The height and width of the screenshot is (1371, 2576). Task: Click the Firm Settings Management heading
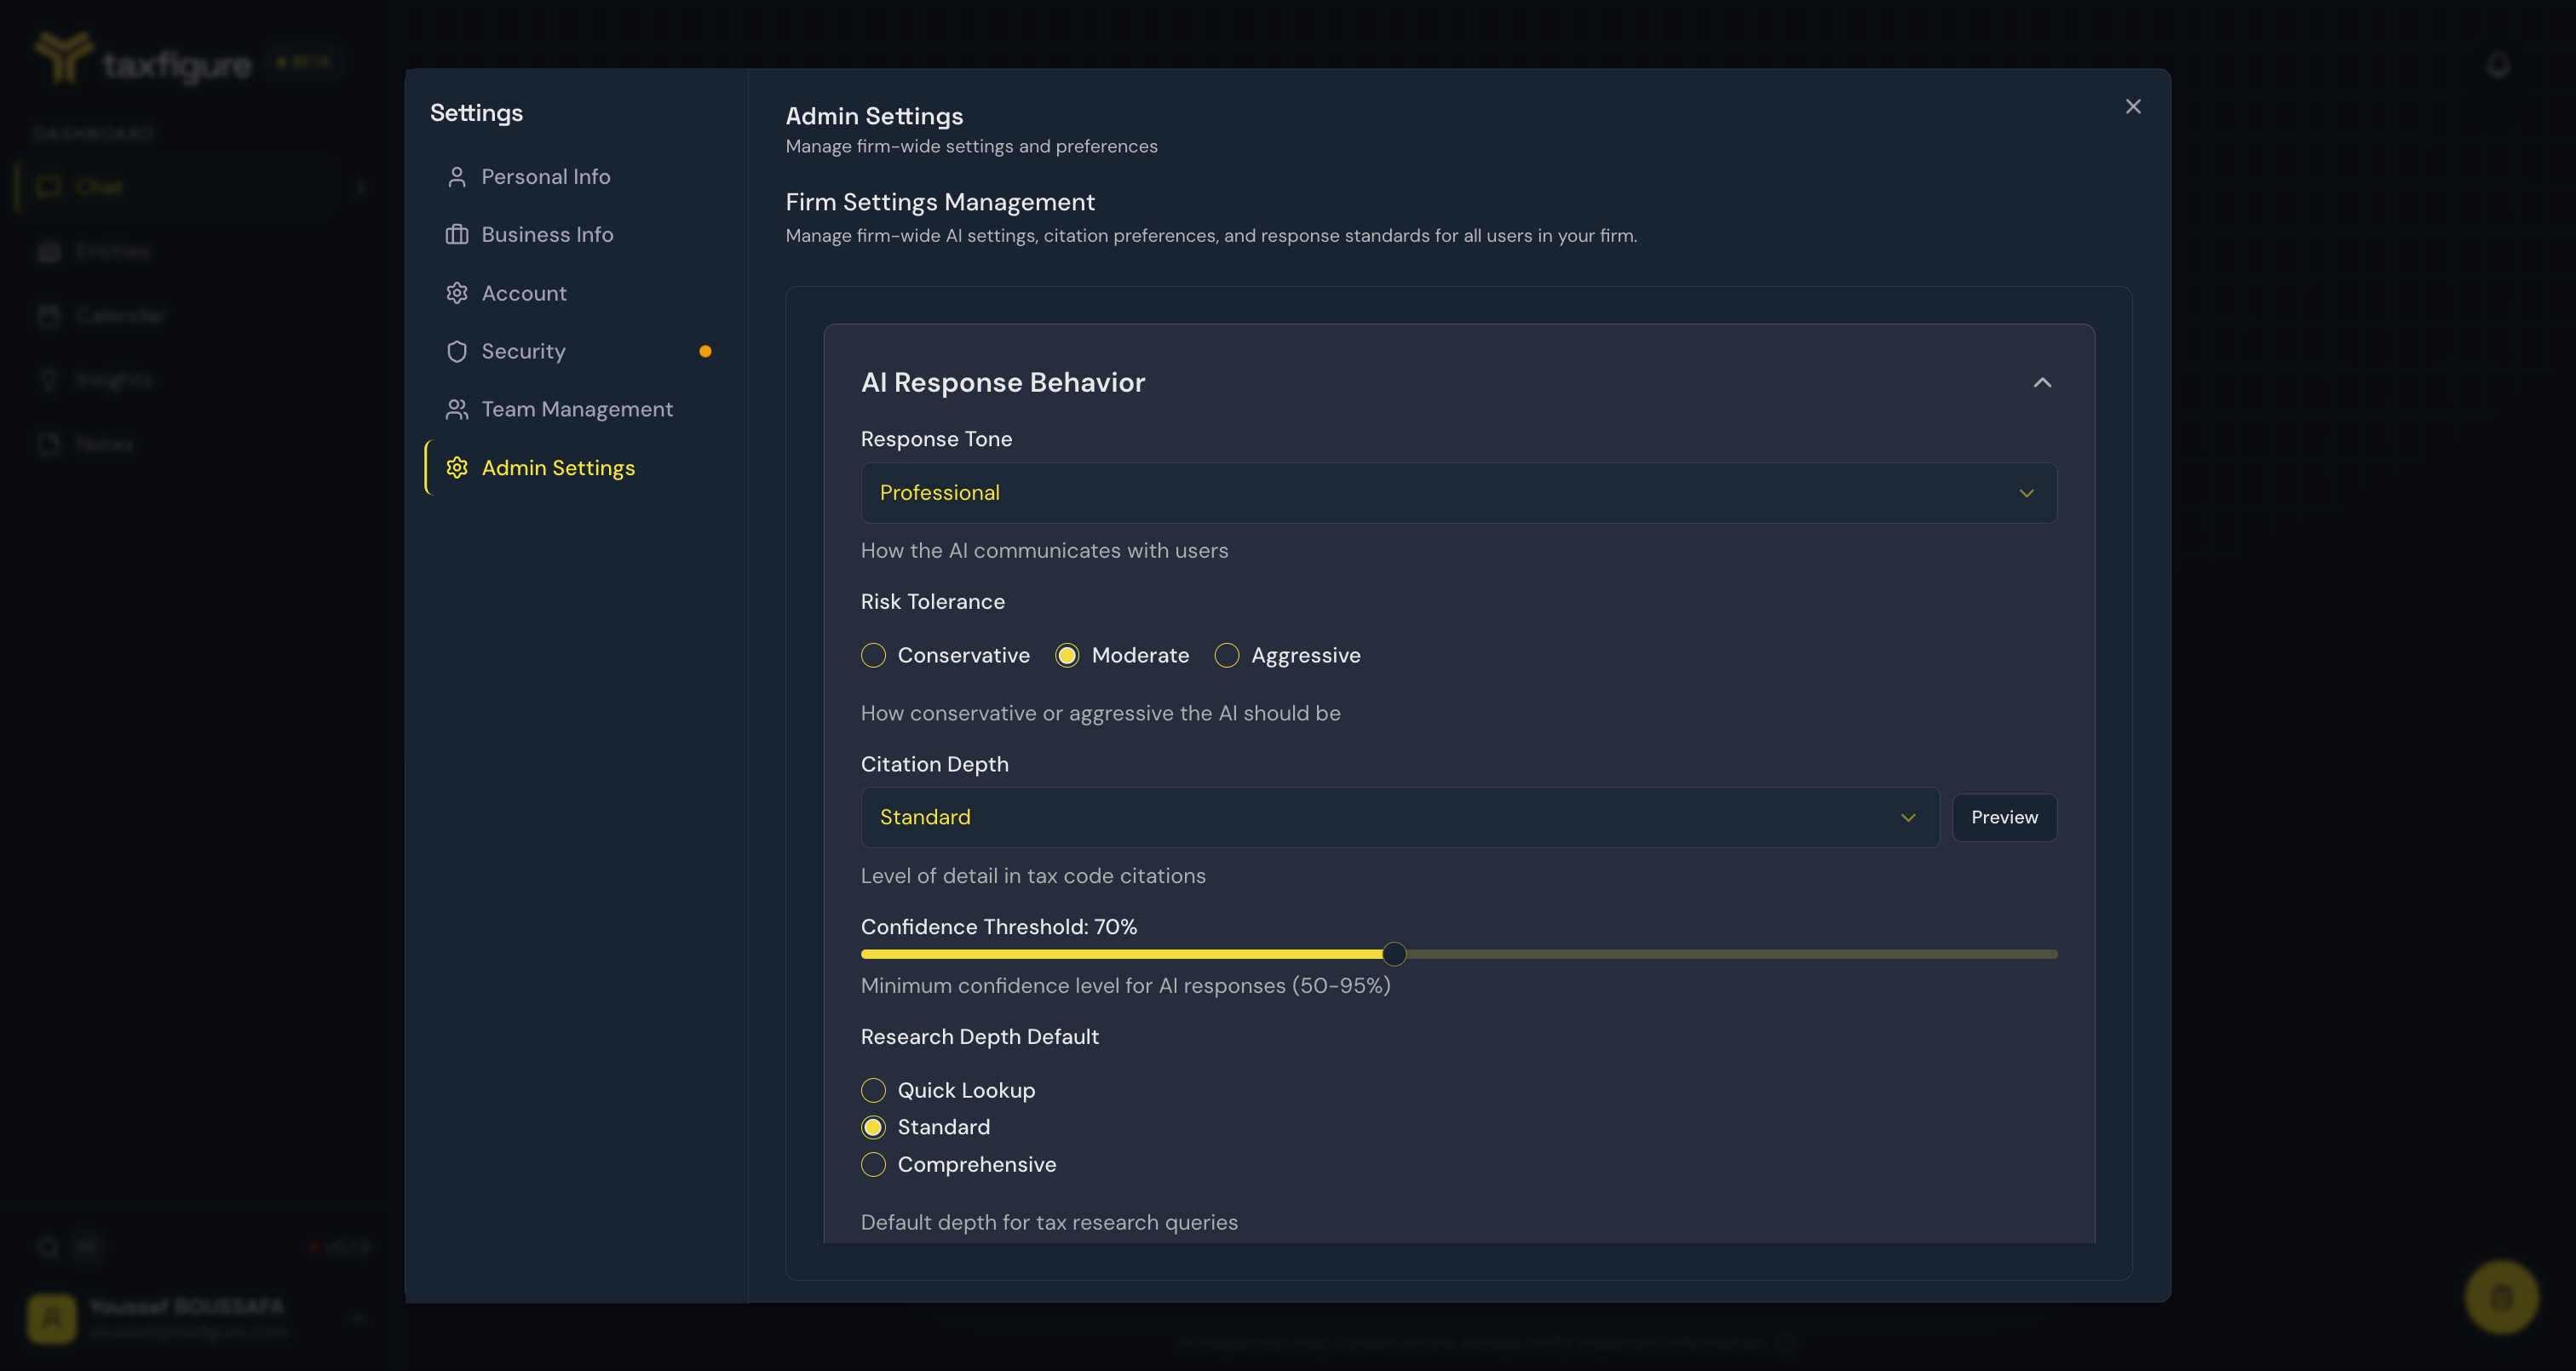[940, 202]
